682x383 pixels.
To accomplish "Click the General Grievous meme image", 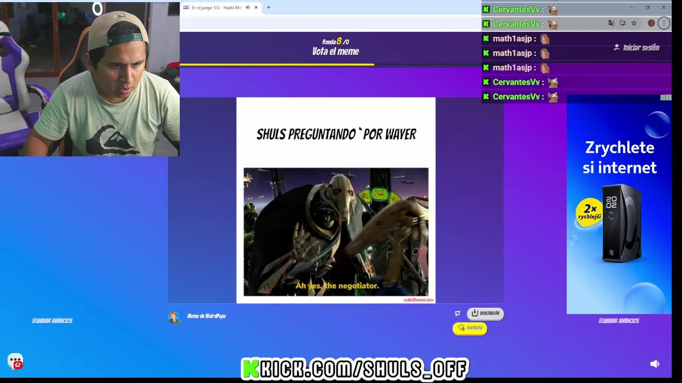I will click(x=336, y=232).
